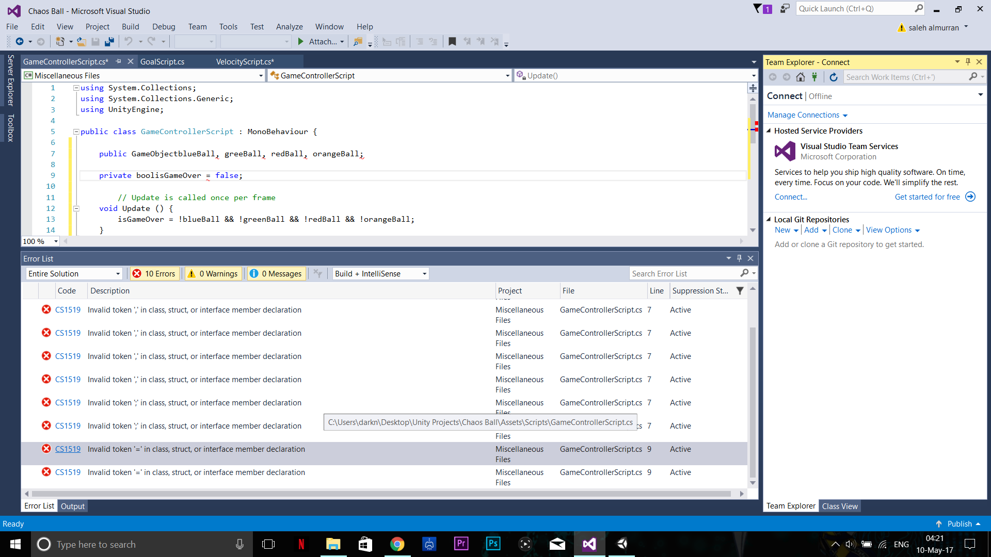Click the Connect link in Team Explorer
991x557 pixels.
pyautogui.click(x=791, y=196)
